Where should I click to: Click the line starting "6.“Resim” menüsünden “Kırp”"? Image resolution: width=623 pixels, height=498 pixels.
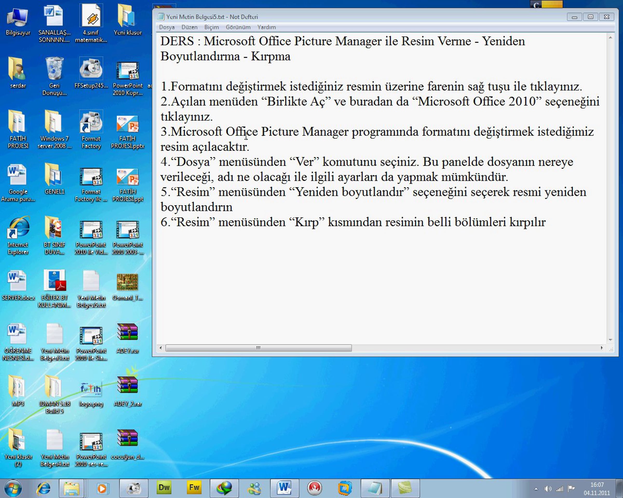[353, 222]
